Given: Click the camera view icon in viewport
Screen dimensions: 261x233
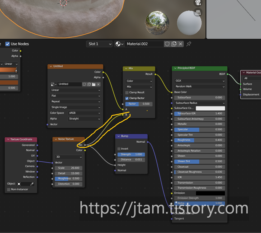Looking at the screenshot, I should coord(198,3).
